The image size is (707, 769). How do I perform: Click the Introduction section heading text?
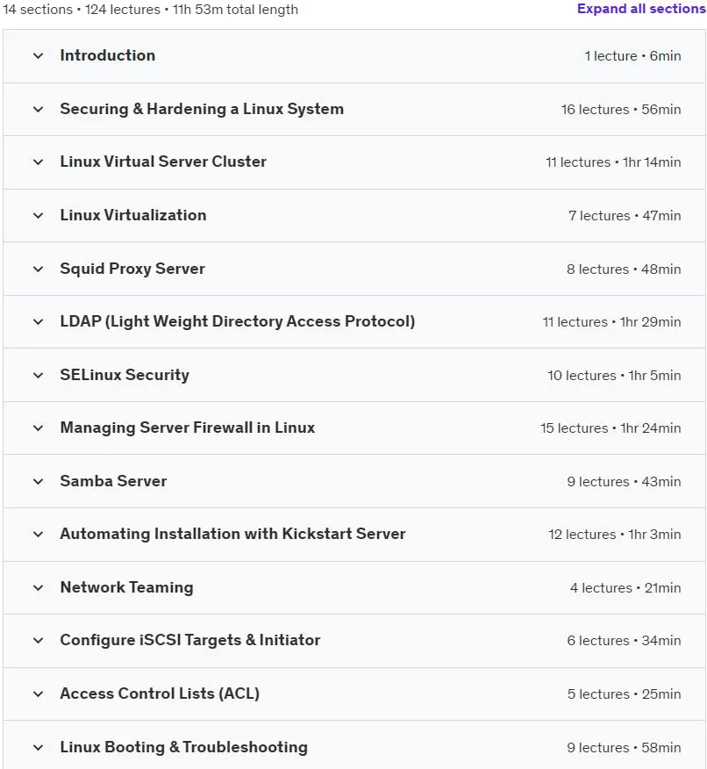[108, 55]
